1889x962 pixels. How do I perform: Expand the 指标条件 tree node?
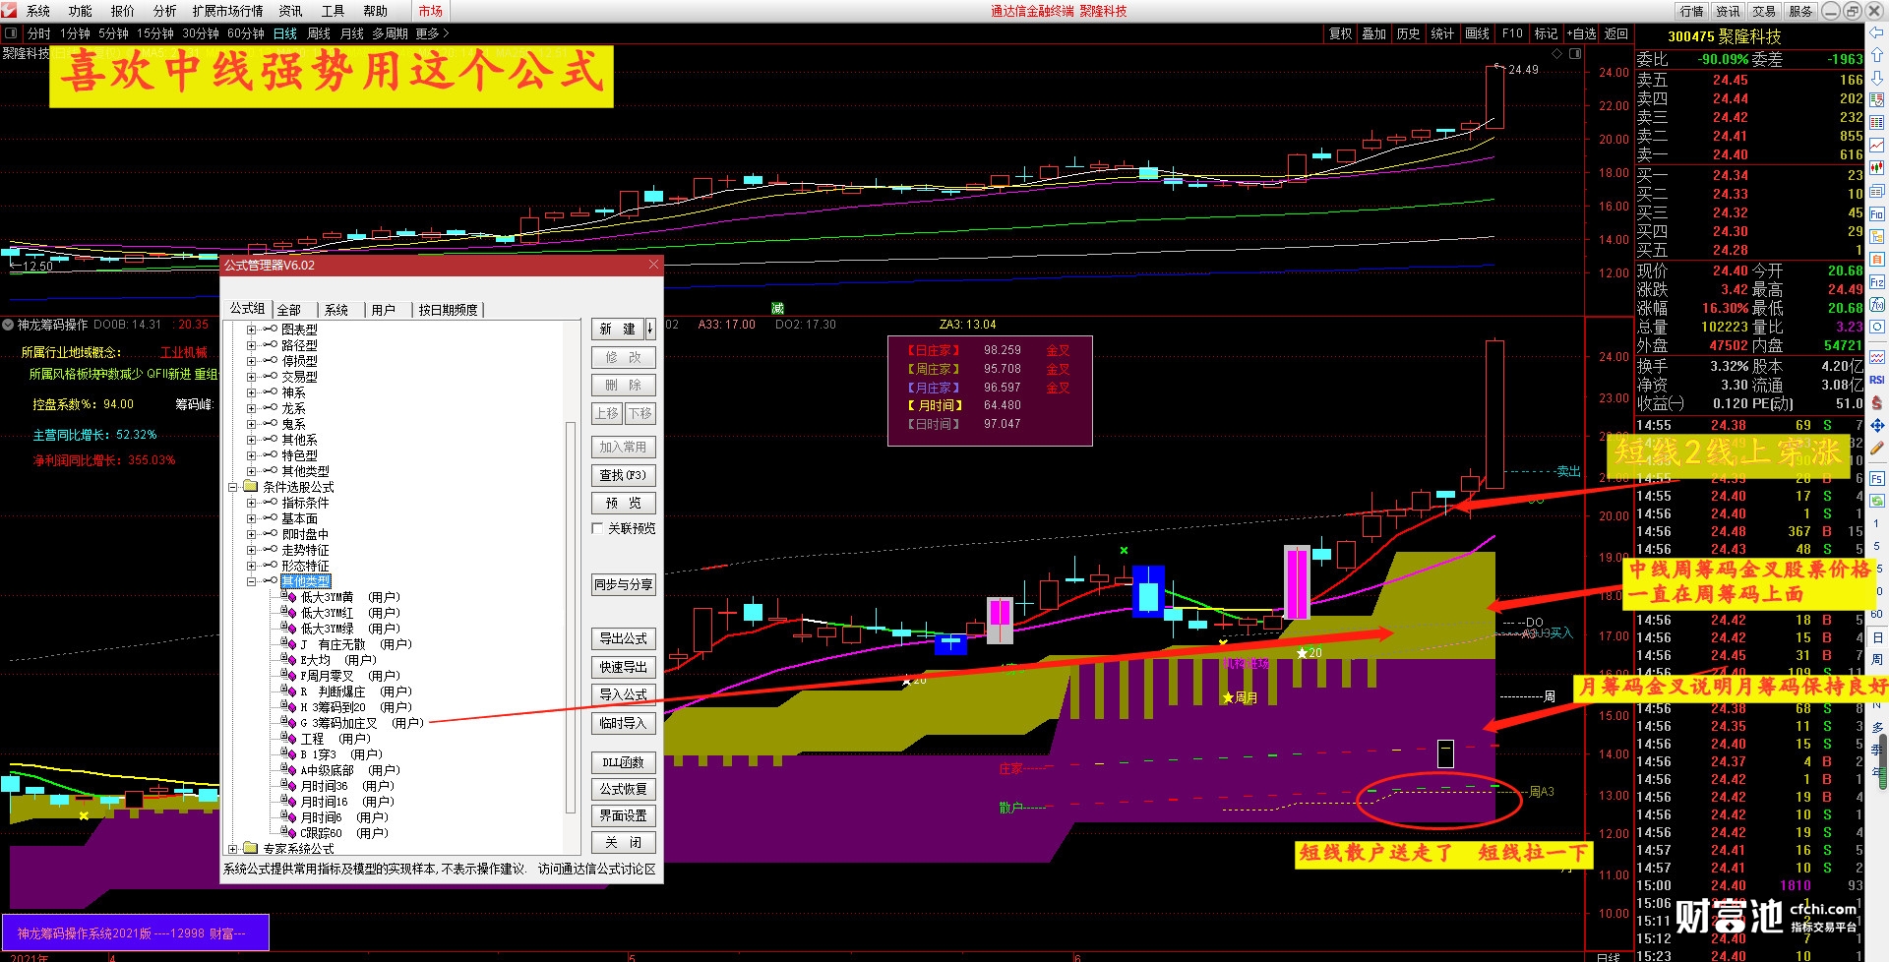point(251,503)
